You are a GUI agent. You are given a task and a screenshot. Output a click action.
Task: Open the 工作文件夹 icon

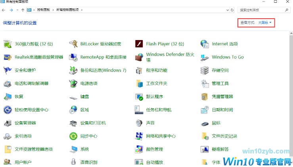point(139,83)
